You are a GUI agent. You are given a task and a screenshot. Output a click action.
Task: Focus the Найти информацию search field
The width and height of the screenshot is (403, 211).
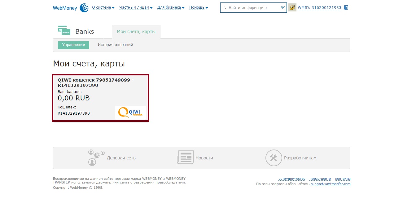(253, 8)
